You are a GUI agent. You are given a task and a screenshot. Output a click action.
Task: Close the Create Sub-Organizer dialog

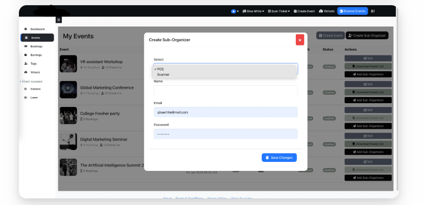point(300,40)
